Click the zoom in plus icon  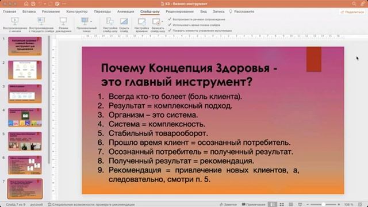click(x=339, y=205)
